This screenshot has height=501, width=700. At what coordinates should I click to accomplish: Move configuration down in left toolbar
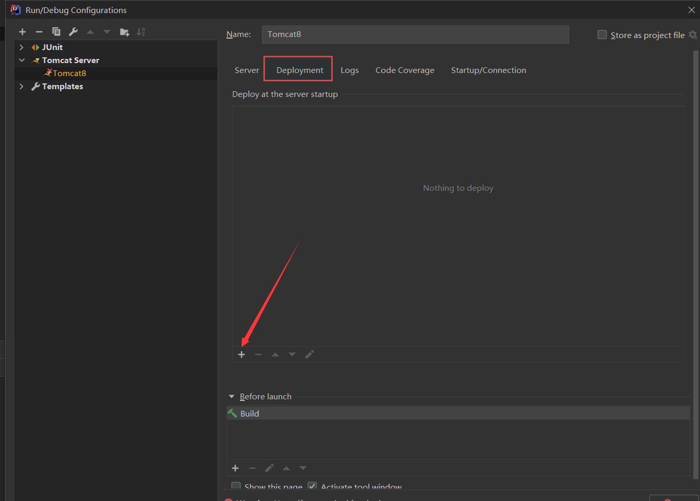(107, 32)
